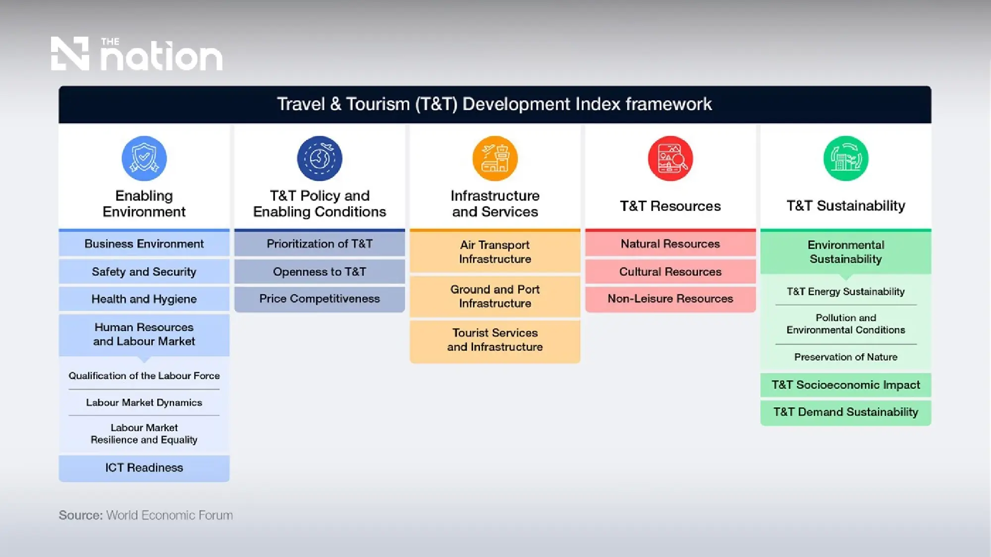Viewport: 991px width, 557px height.
Task: Click The Nation logo
Action: pos(137,53)
